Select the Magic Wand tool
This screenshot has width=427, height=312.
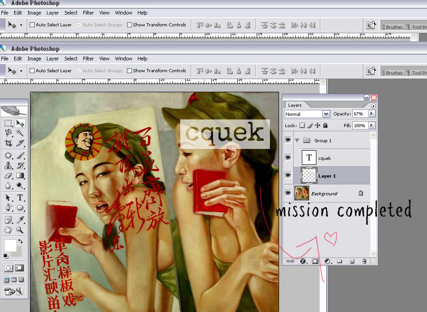[20, 133]
